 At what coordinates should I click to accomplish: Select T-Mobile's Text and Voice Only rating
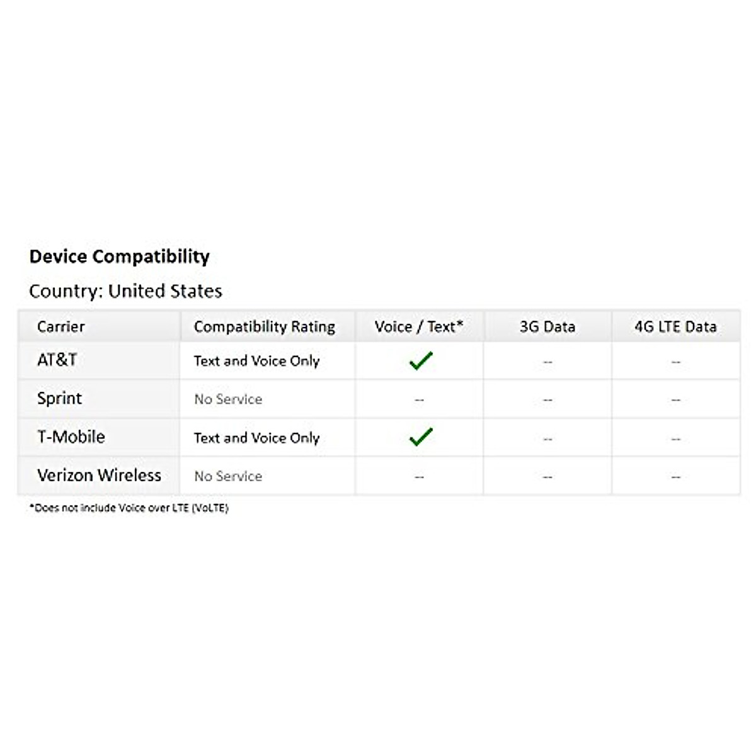click(x=256, y=438)
